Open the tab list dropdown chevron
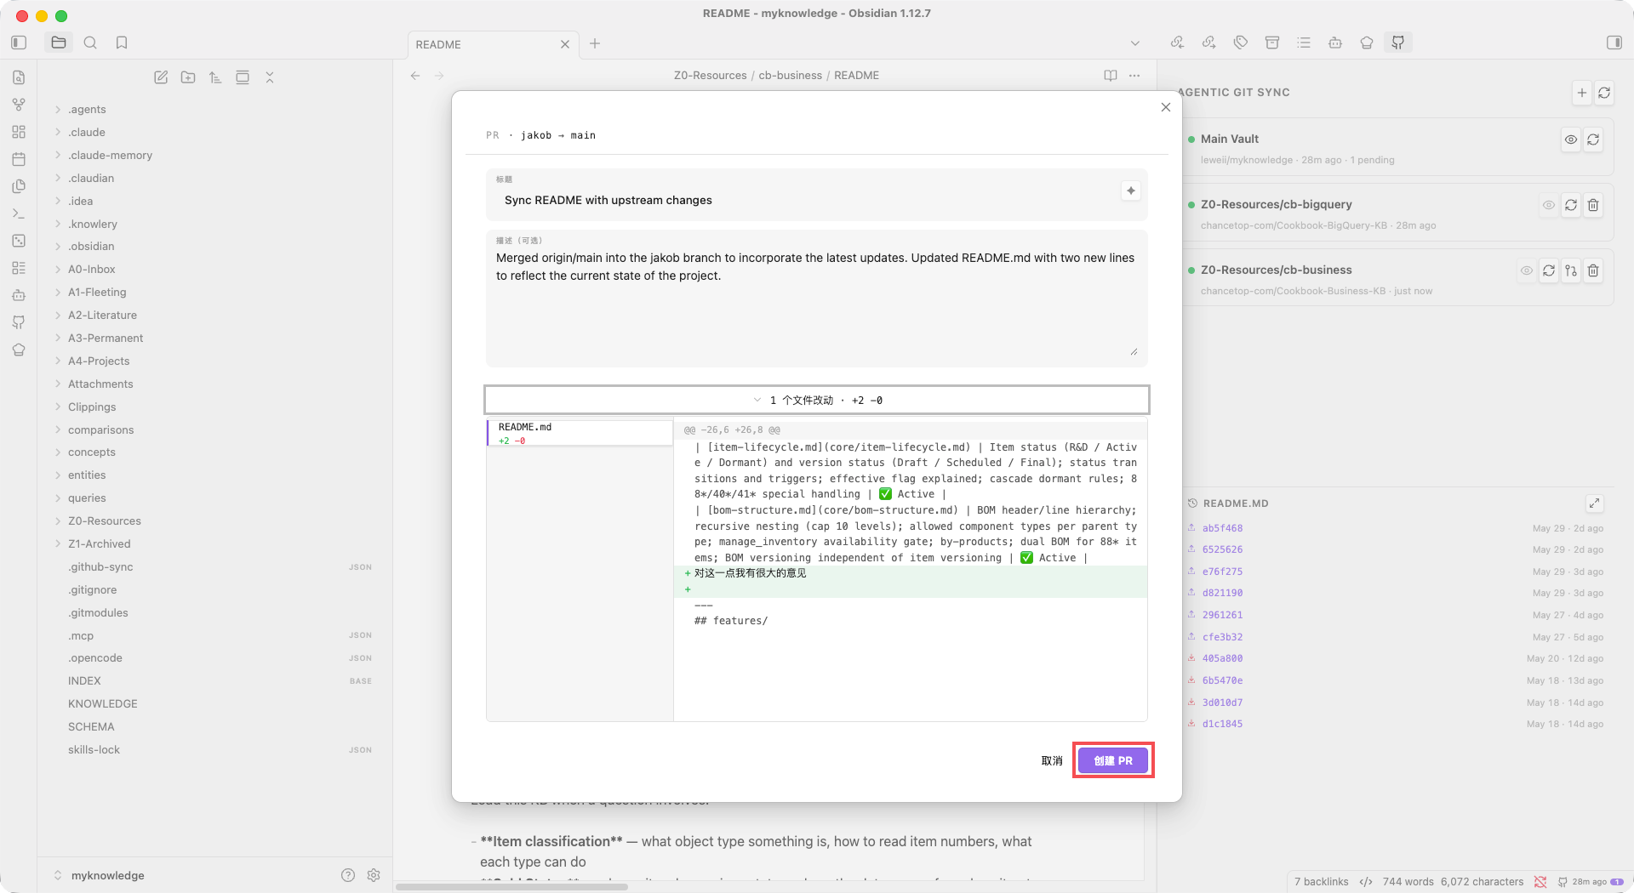The width and height of the screenshot is (1634, 893). (1134, 43)
